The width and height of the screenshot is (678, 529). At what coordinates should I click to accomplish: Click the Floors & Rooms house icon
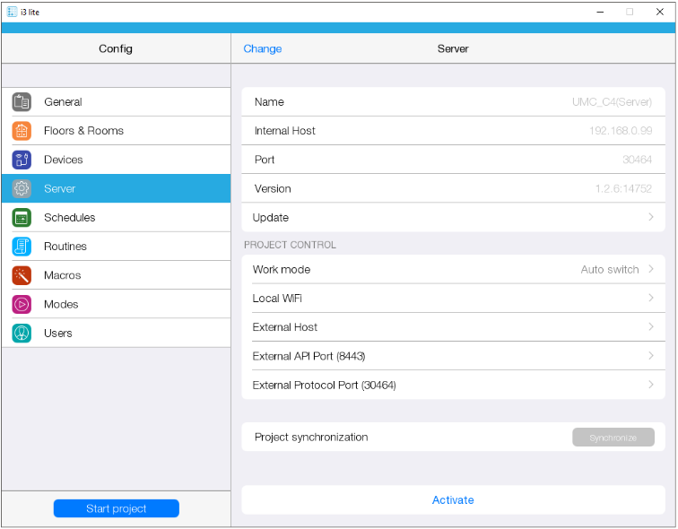point(22,131)
